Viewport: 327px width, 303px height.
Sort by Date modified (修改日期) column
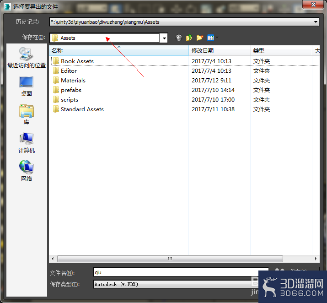tap(220, 50)
